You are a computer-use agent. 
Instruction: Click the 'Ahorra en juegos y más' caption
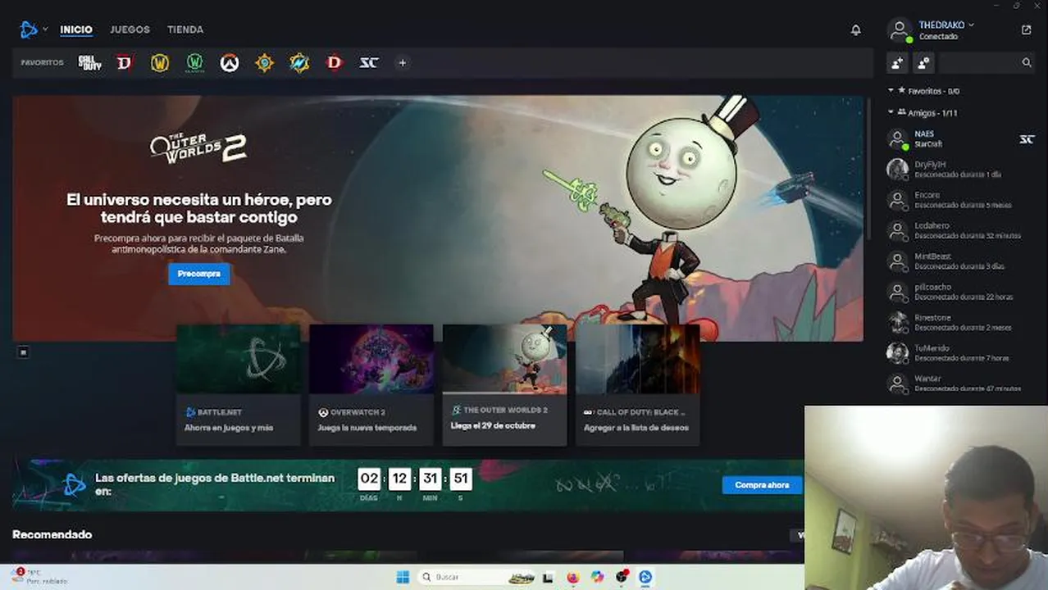[x=229, y=428]
